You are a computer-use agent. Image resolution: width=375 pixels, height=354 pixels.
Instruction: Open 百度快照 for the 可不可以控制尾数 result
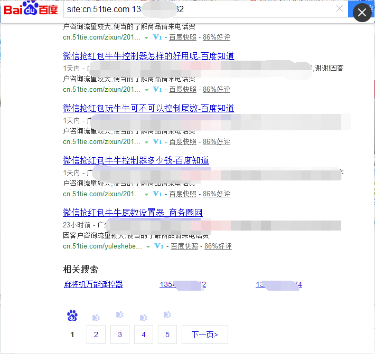coord(183,142)
